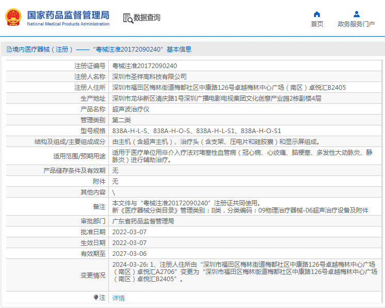Click the home house icon
This screenshot has width=385, height=308.
[317, 14]
